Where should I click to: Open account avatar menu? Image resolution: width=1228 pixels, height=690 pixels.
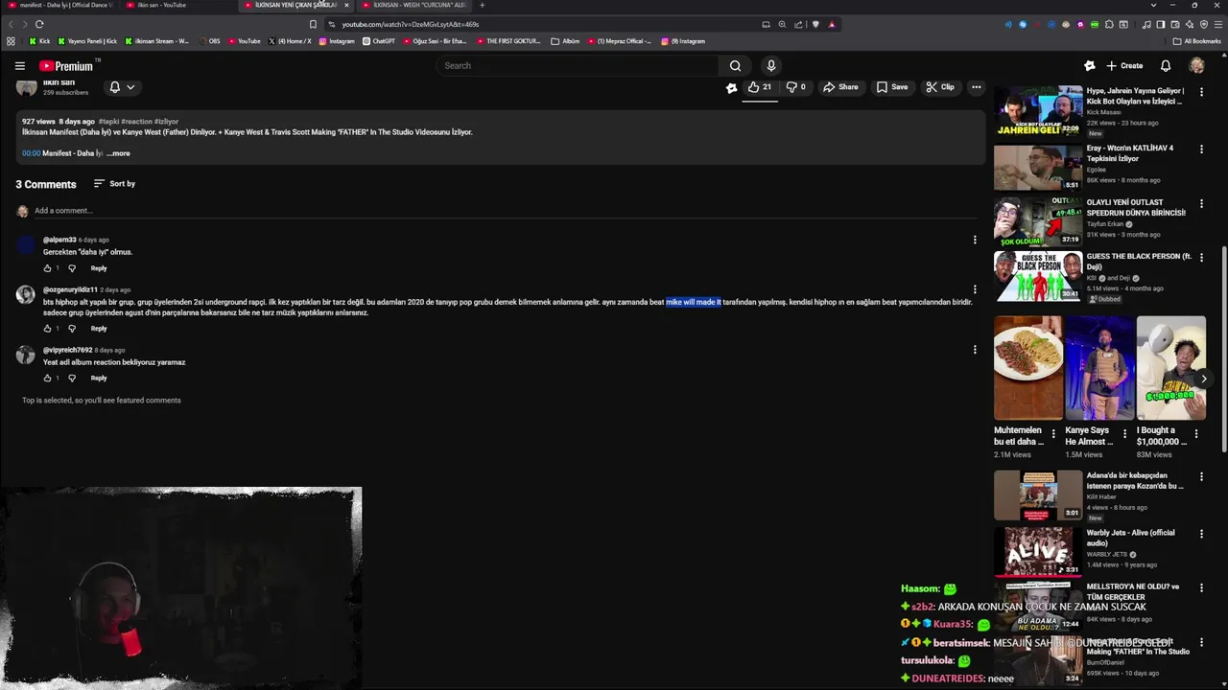(x=1196, y=66)
